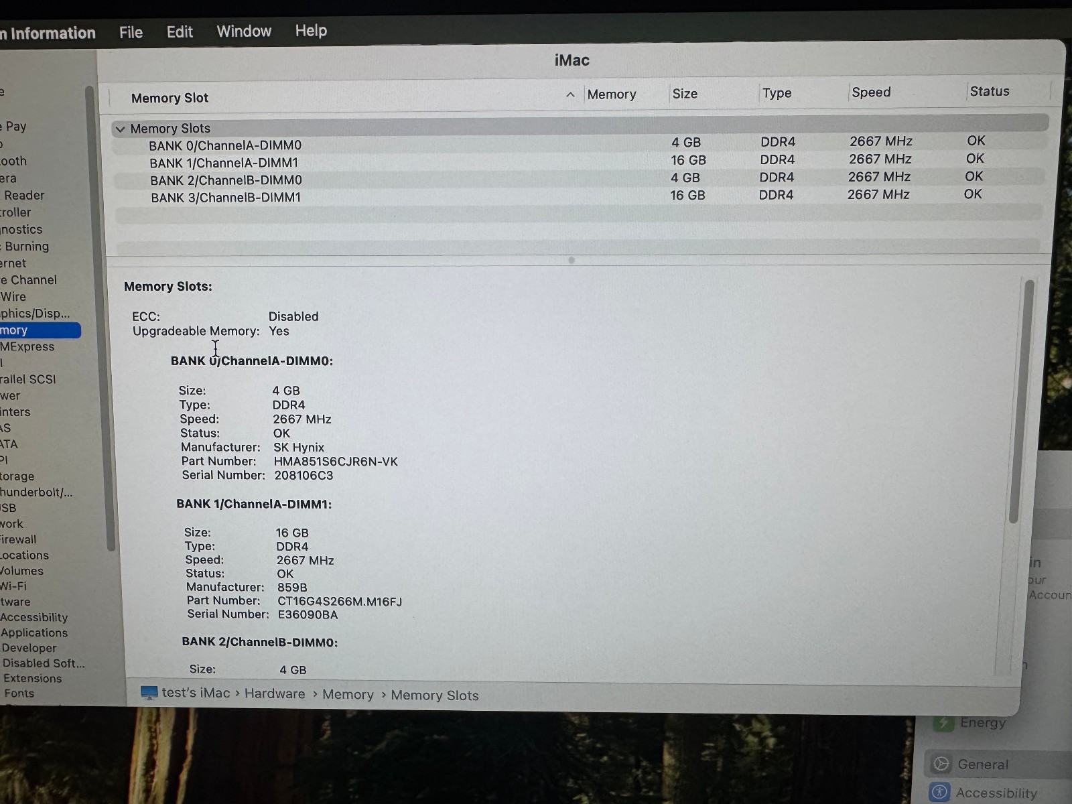1072x804 pixels.
Task: Click the Energy icon in System Settings
Action: pyautogui.click(x=943, y=723)
